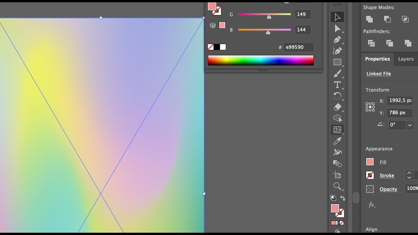Click the Color panel bottom resize grip
Image resolution: width=418 pixels, height=235 pixels.
pos(263,70)
